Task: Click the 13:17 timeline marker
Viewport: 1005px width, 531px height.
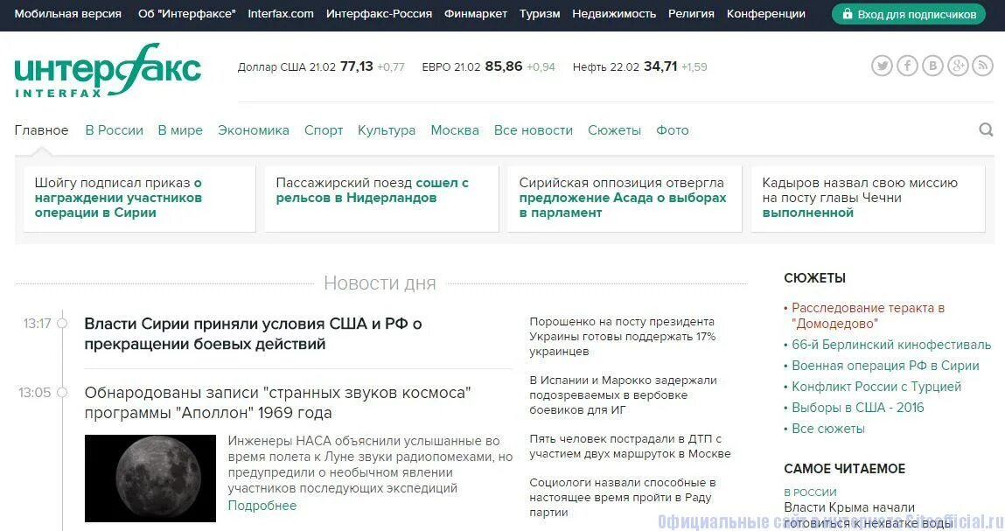Action: coord(62,323)
